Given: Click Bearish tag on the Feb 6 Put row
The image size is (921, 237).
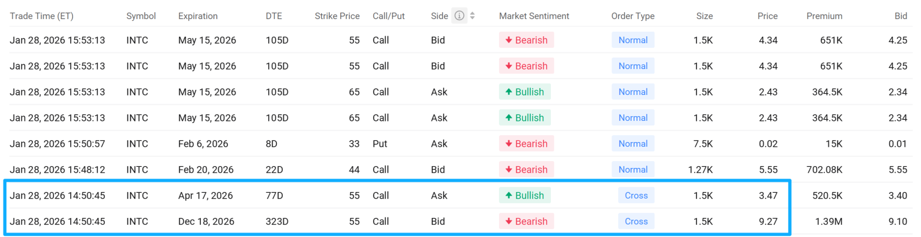Looking at the screenshot, I should 526,144.
